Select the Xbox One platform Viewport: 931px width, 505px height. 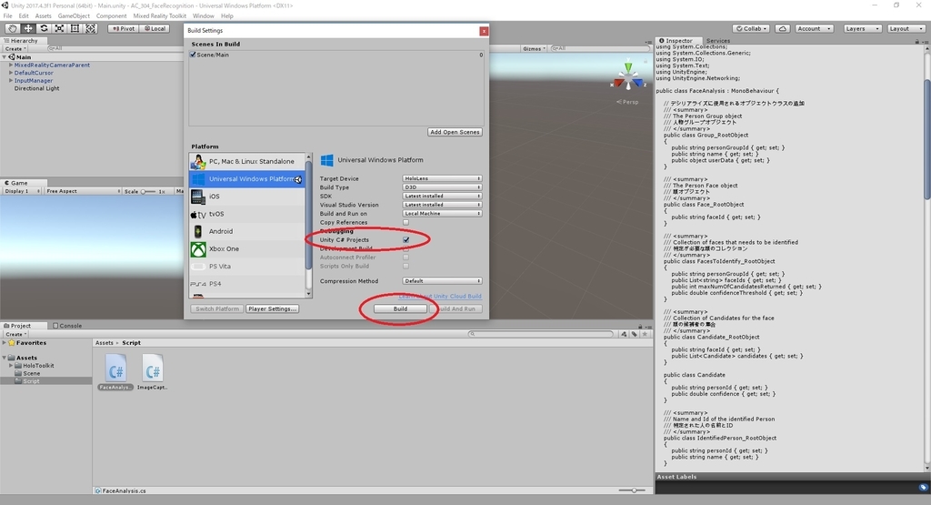click(246, 249)
